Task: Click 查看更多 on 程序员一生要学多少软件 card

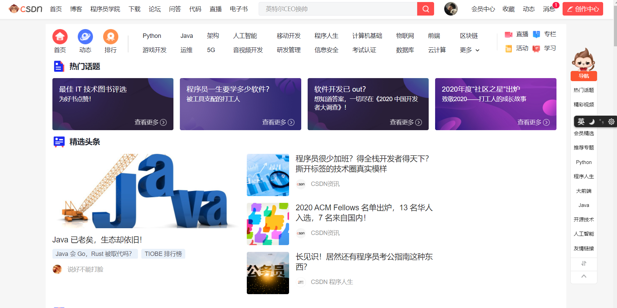Action: 278,122
